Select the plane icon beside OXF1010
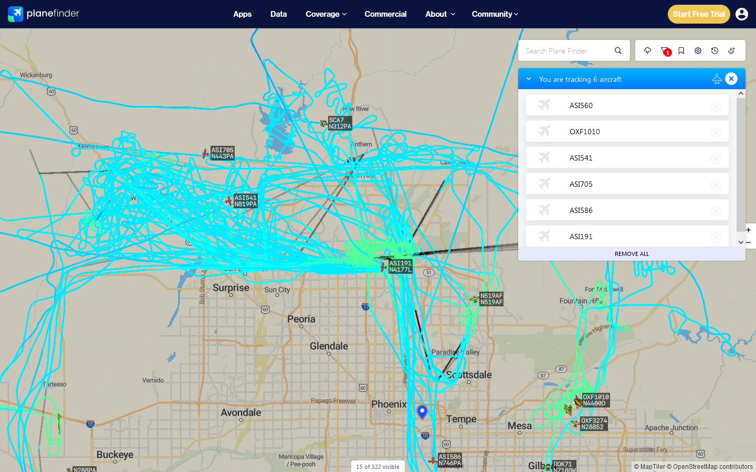756x472 pixels. click(544, 131)
